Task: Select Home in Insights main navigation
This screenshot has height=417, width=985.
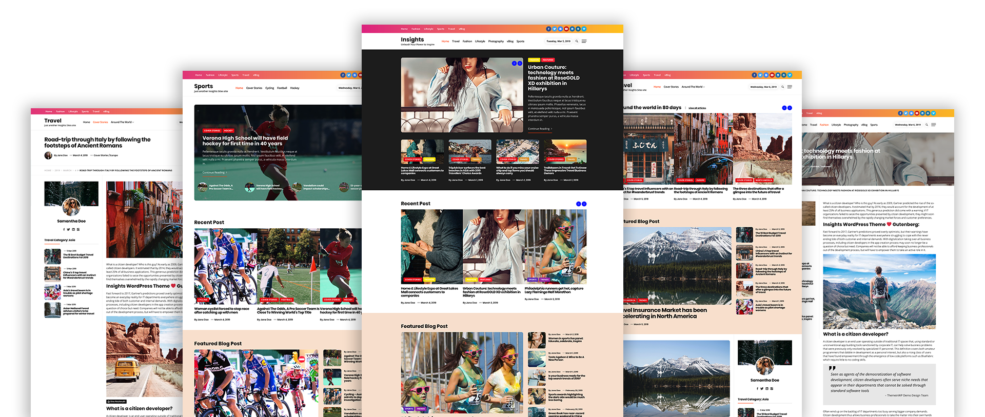Action: tap(445, 41)
